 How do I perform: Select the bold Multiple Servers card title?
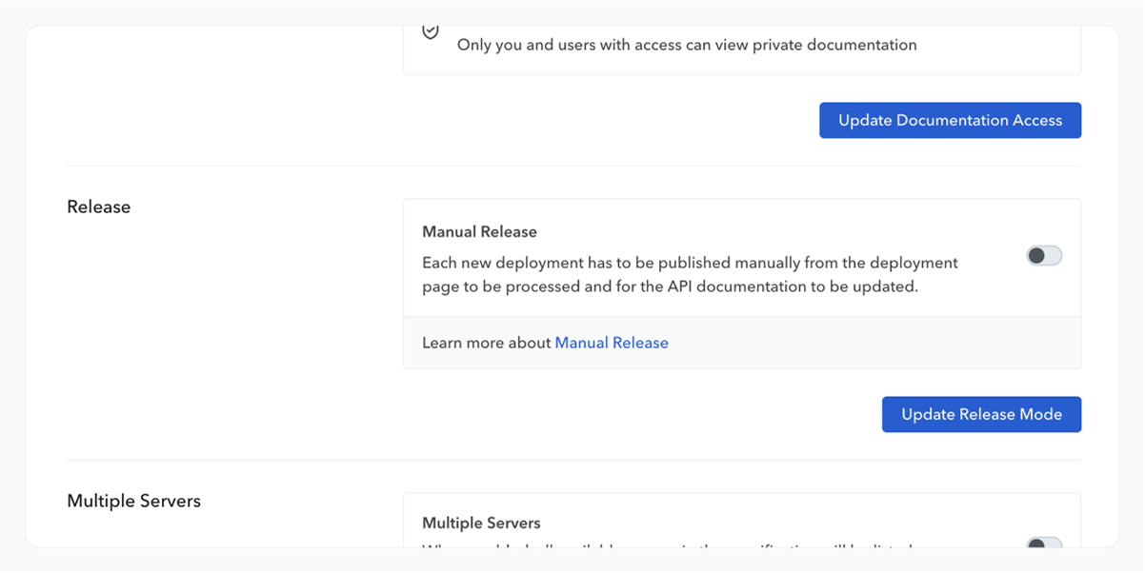pos(481,524)
